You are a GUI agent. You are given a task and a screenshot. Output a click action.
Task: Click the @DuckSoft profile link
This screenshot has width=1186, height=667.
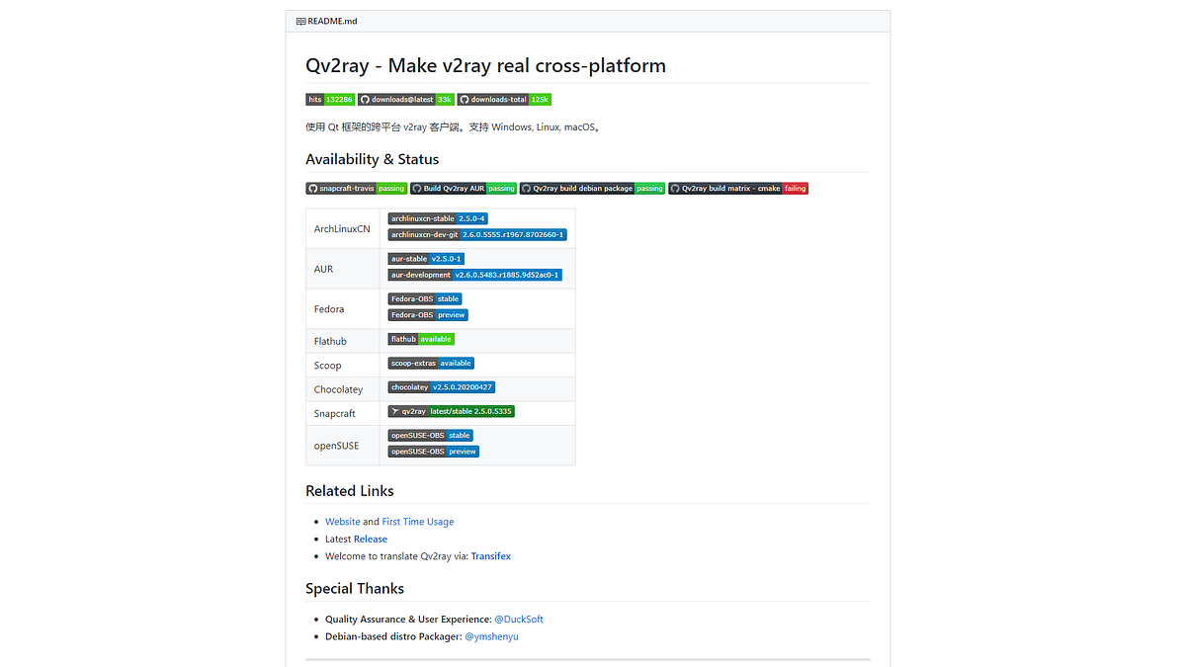[x=518, y=619]
